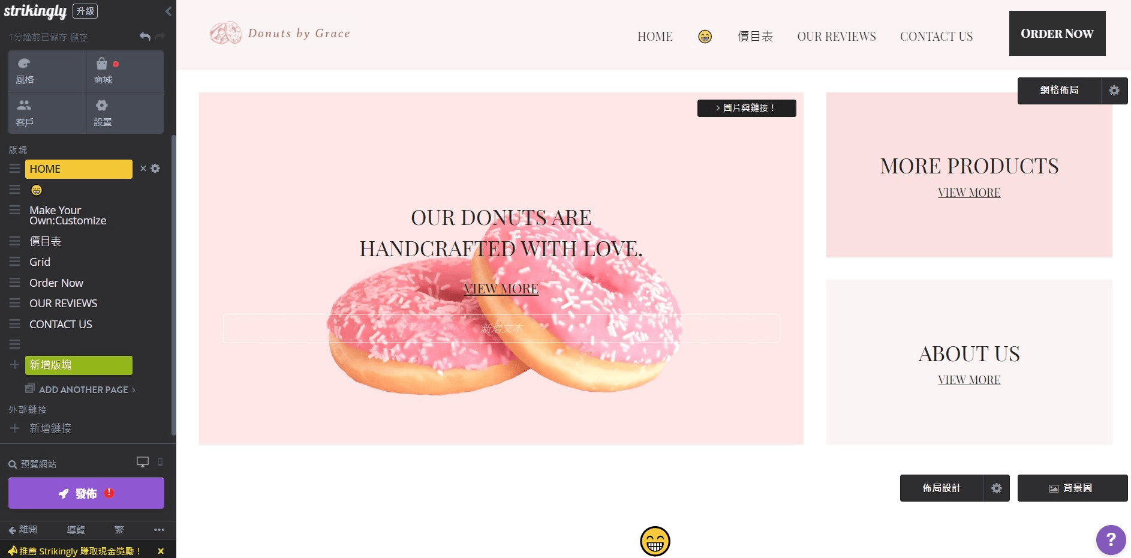Viewport: 1131px width, 558px height.
Task: Click the redo arrow icon
Action: [x=160, y=37]
